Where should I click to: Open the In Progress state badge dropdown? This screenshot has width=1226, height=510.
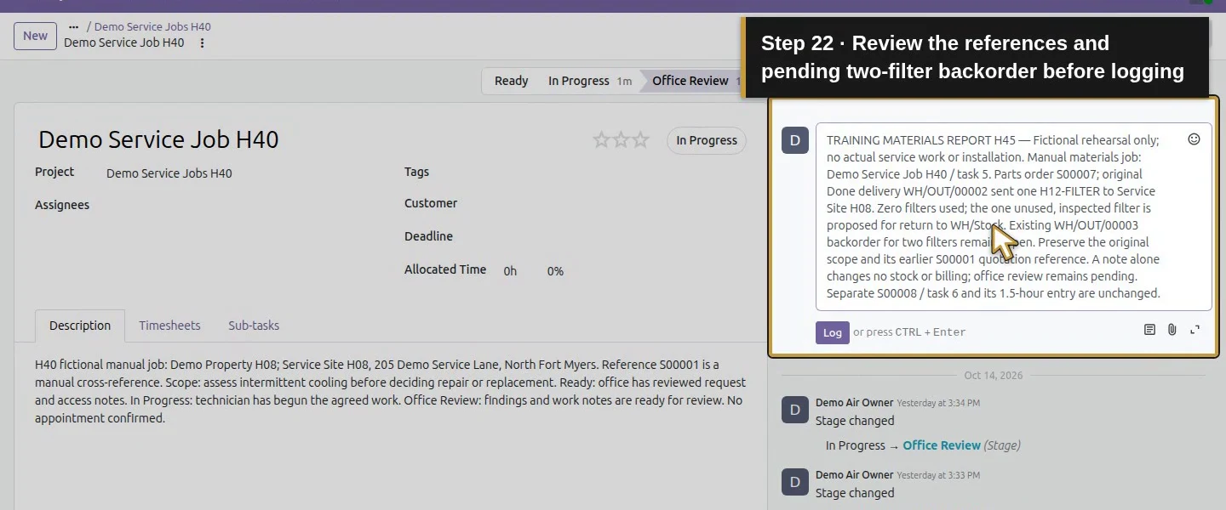pyautogui.click(x=707, y=141)
